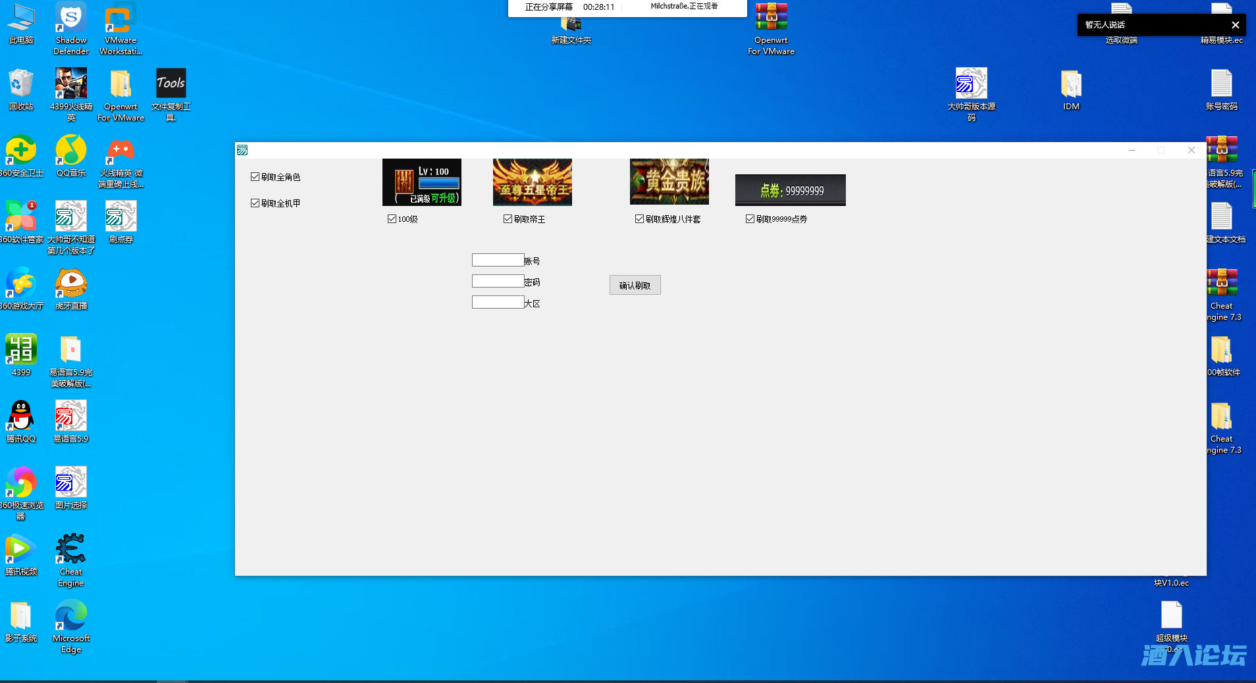Uncheck the 刷取全机甲 checkbox
Screen dimensions: 1256x683
[x=255, y=203]
